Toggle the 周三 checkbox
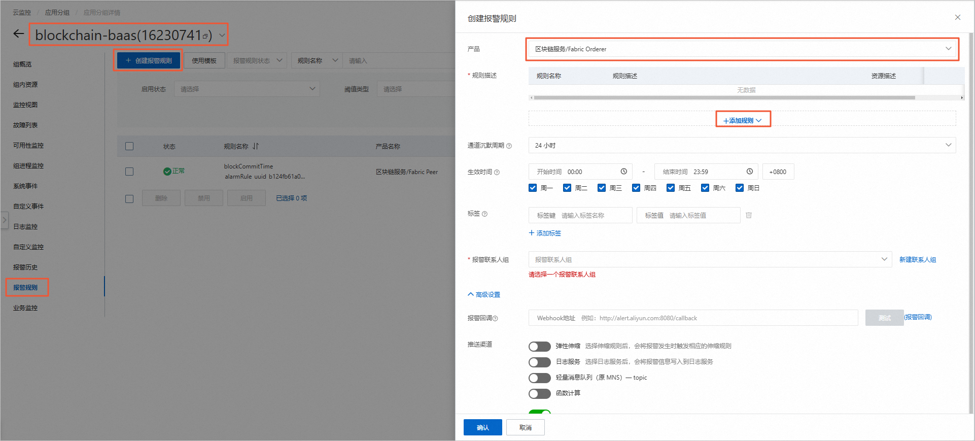This screenshot has height=441, width=975. 602,188
